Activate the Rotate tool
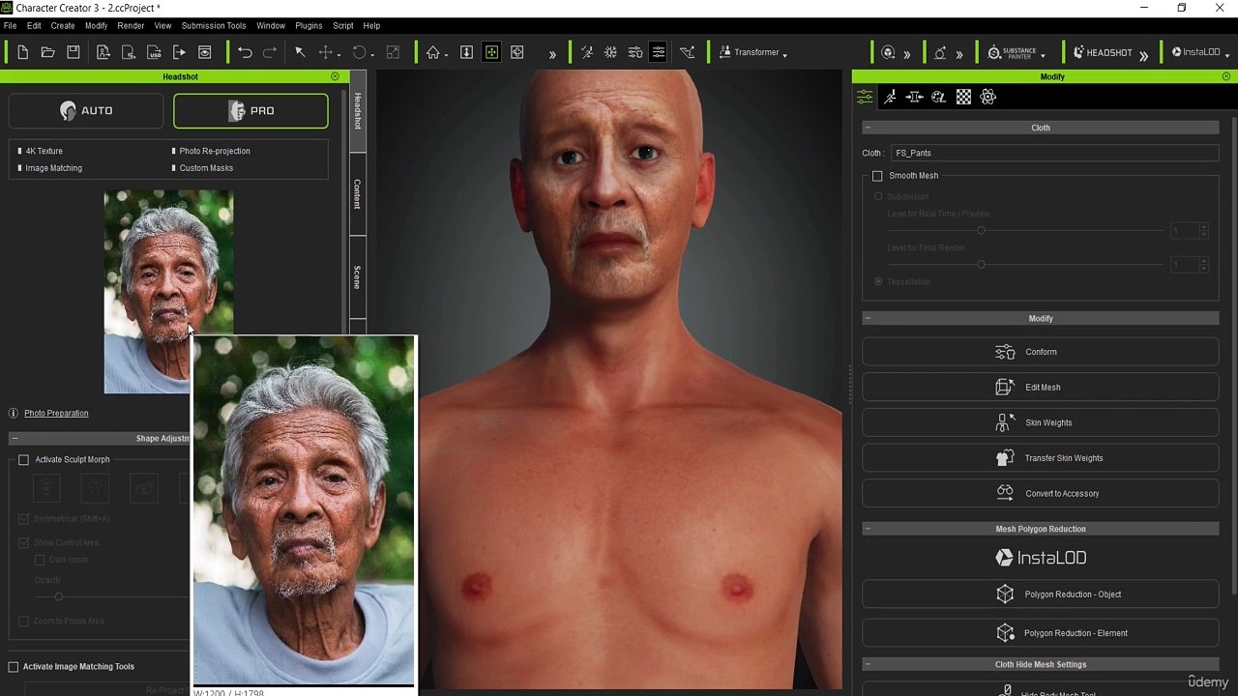This screenshot has height=696, width=1238. [359, 52]
